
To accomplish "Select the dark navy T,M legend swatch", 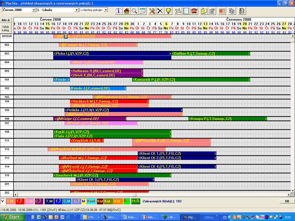I will 49,201.
